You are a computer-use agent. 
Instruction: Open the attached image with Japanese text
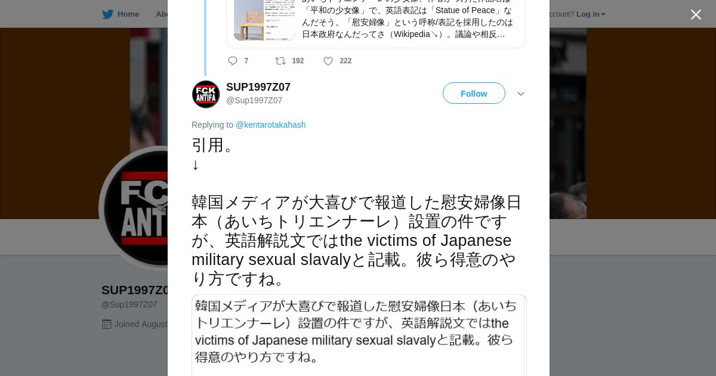359,335
